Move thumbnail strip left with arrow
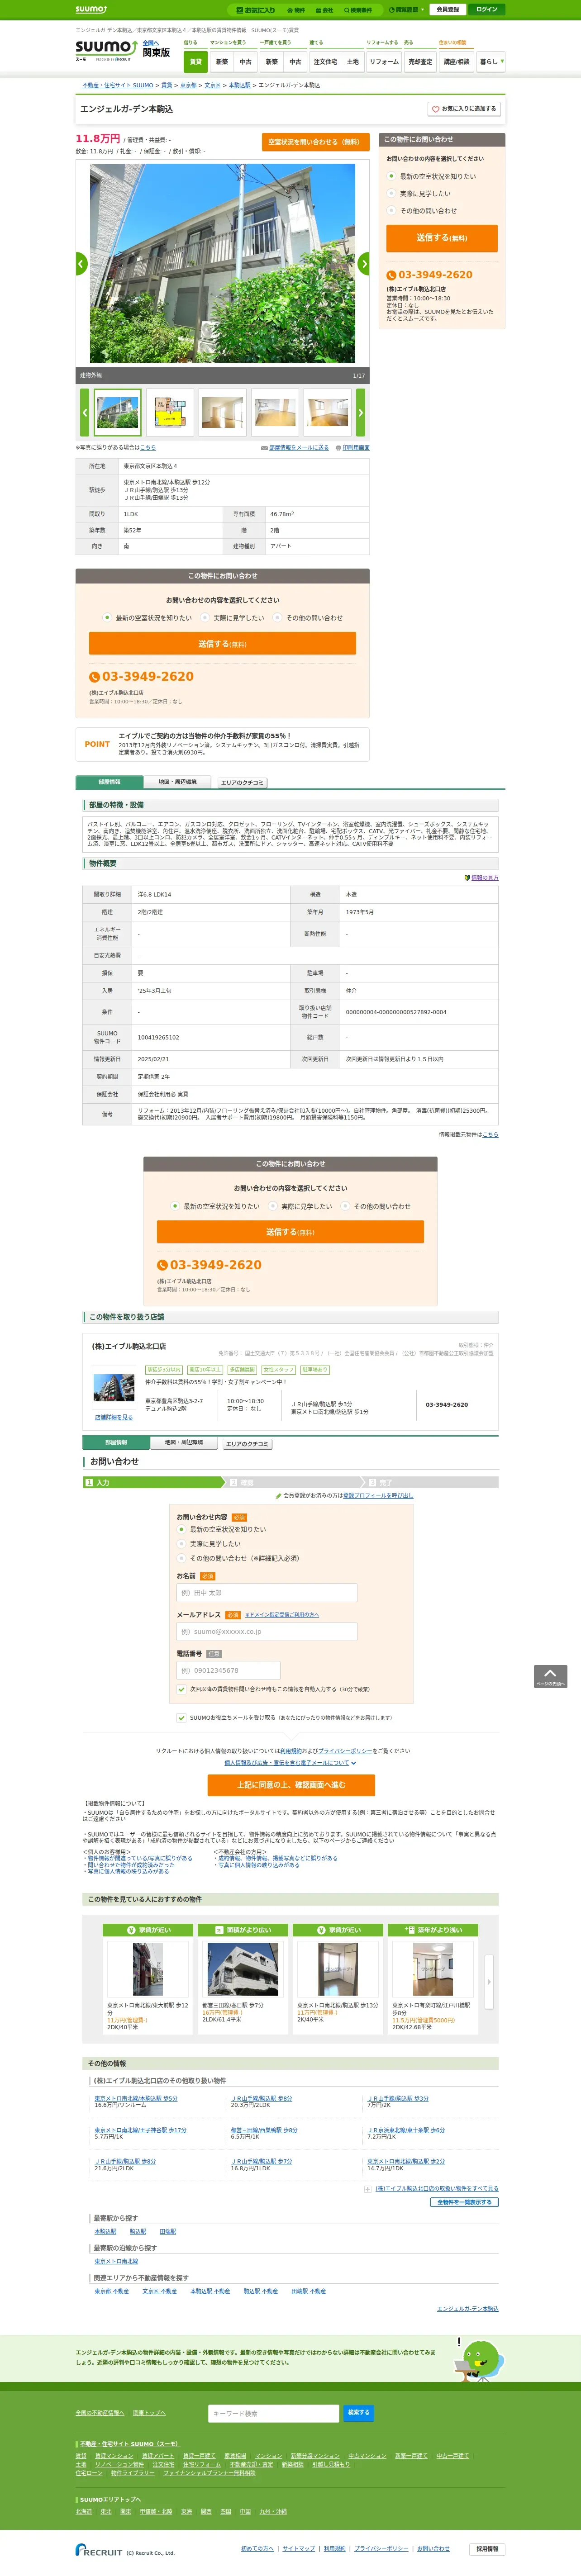This screenshot has height=2576, width=581. pos(84,412)
